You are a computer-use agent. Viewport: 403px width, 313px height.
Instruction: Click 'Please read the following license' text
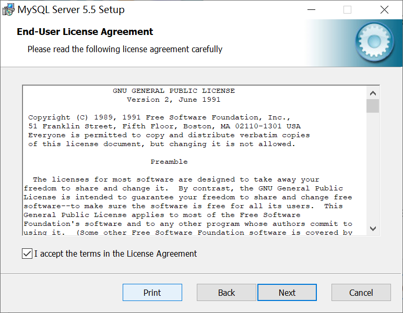click(125, 49)
